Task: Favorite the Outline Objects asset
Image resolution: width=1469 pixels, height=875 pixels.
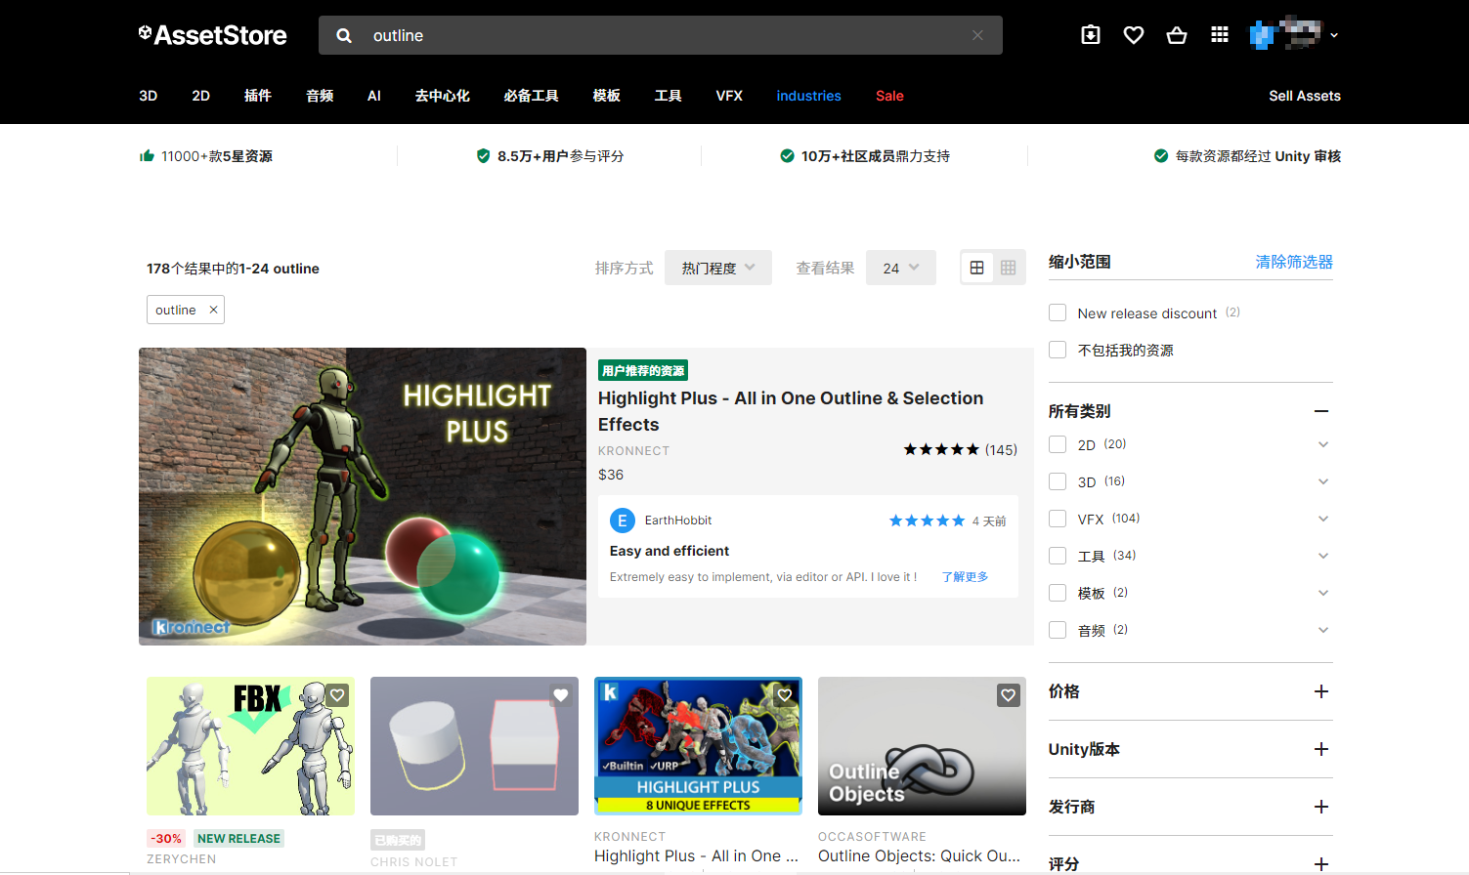Action: (x=1009, y=695)
